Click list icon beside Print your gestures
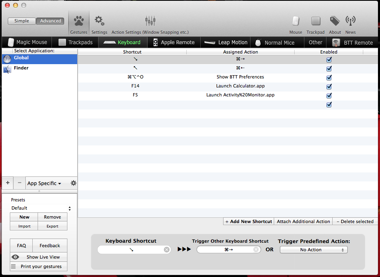380x277 pixels. click(x=13, y=266)
